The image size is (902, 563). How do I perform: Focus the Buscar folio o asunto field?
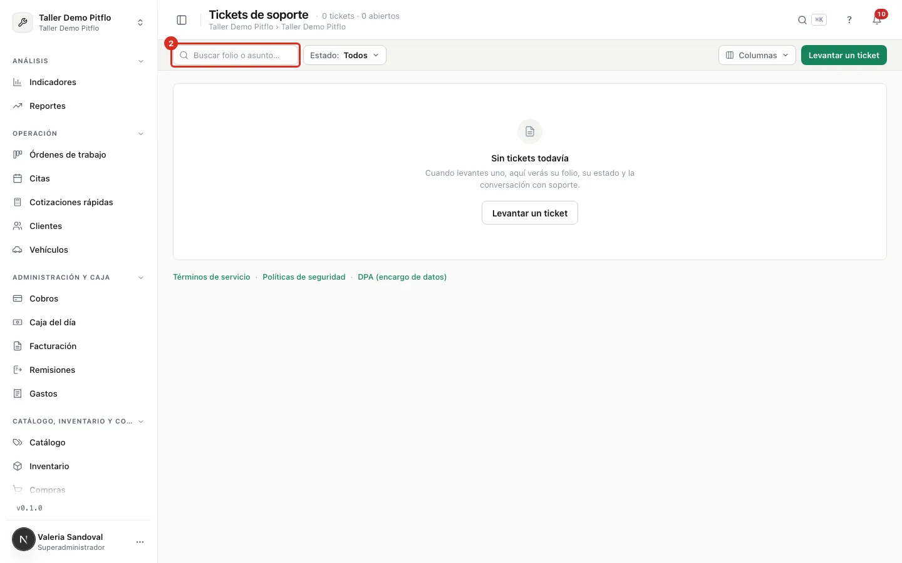click(x=236, y=55)
